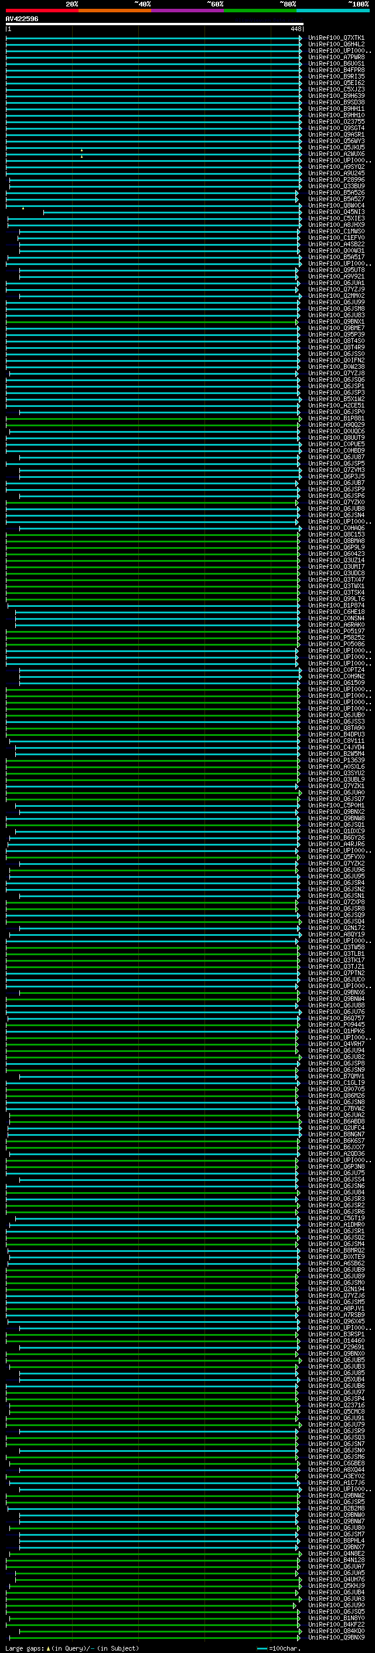
Task: Click the AV422596 query label
Action: [22, 19]
